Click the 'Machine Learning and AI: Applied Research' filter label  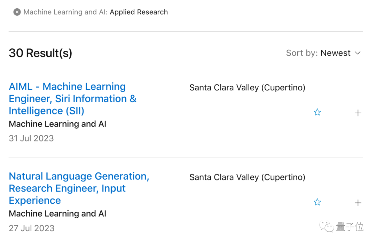pos(96,12)
